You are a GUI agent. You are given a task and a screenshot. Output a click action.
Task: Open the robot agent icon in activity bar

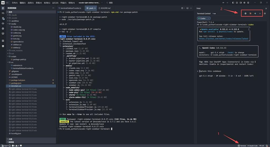[3, 46]
